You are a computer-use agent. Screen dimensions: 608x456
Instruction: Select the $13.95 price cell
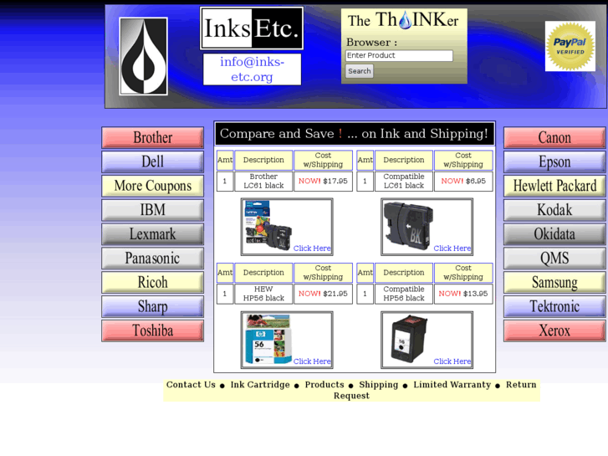pyautogui.click(x=463, y=294)
